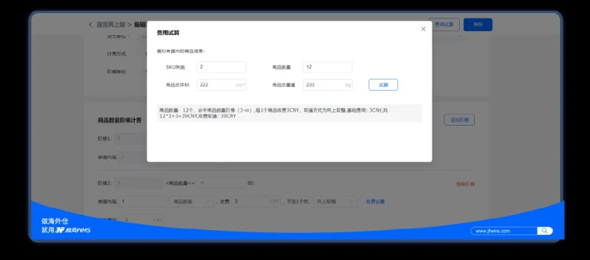Expand the 商品数量 unit dropdown
590x260 pixels.
point(190,201)
